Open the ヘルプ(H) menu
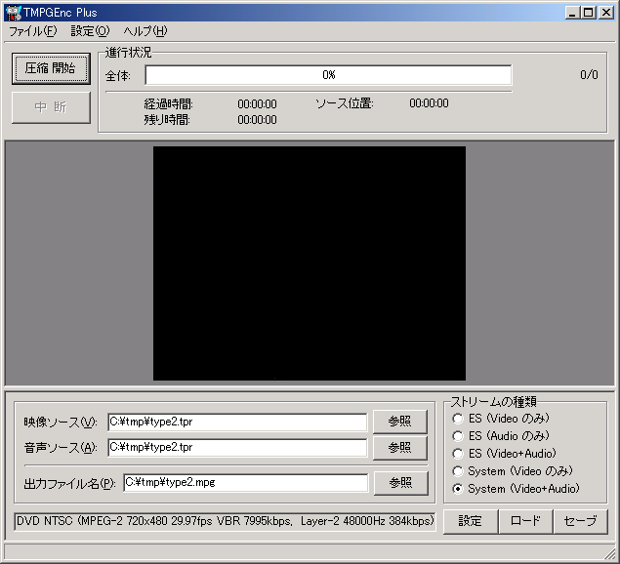 [145, 31]
